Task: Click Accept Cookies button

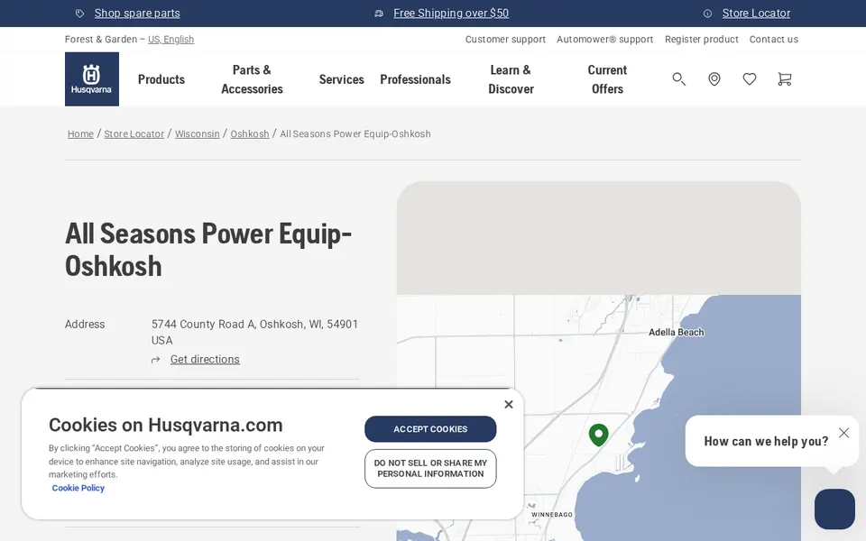Action: click(430, 429)
